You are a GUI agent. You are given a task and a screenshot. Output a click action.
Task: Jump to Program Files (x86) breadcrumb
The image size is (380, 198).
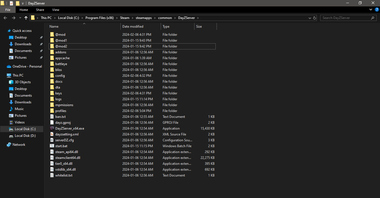[99, 18]
